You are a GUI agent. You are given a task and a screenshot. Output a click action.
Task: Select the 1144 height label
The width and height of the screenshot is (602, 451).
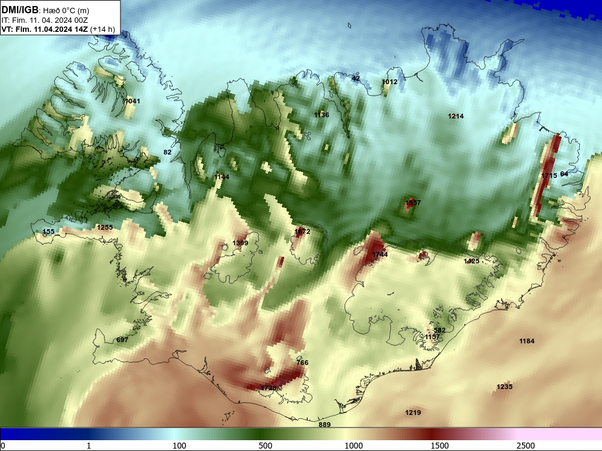coord(222,177)
